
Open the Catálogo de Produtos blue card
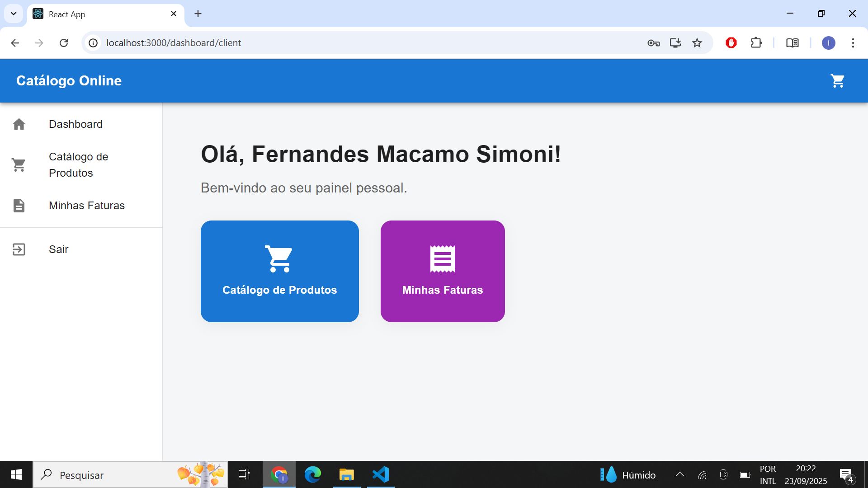(x=279, y=271)
